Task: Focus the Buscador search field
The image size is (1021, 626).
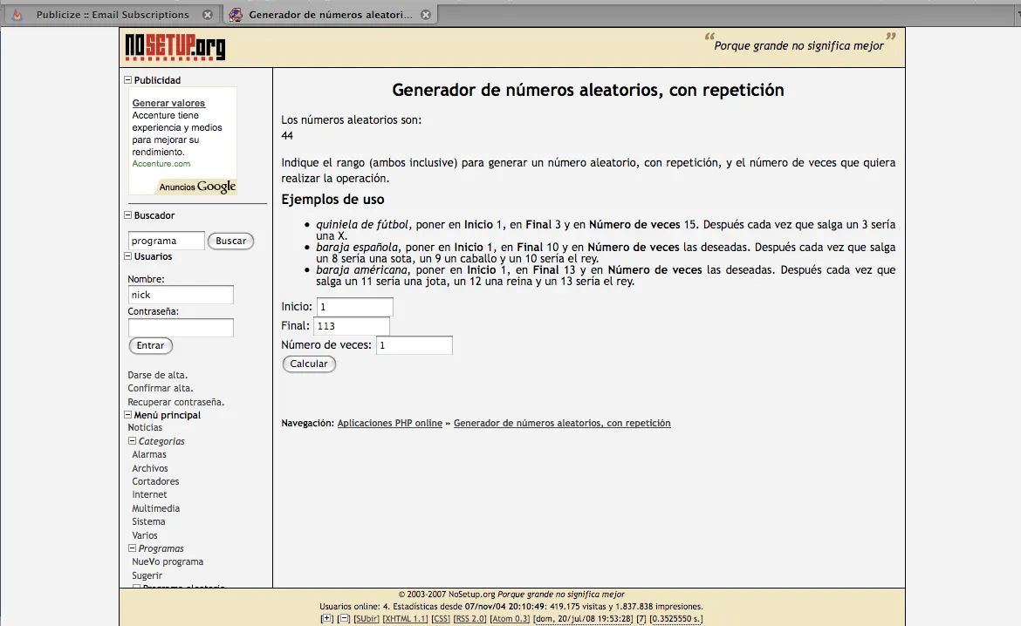Action: pyautogui.click(x=166, y=241)
